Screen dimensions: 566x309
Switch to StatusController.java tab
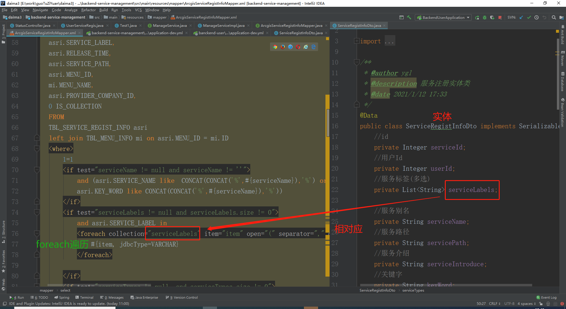pos(32,26)
